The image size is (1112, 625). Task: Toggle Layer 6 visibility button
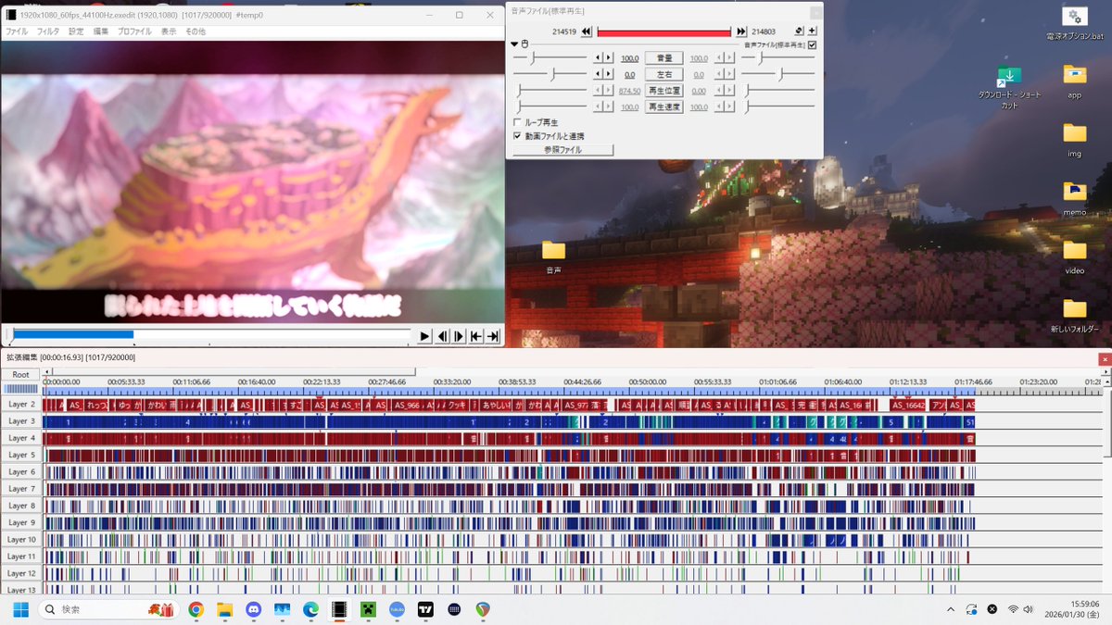20,472
